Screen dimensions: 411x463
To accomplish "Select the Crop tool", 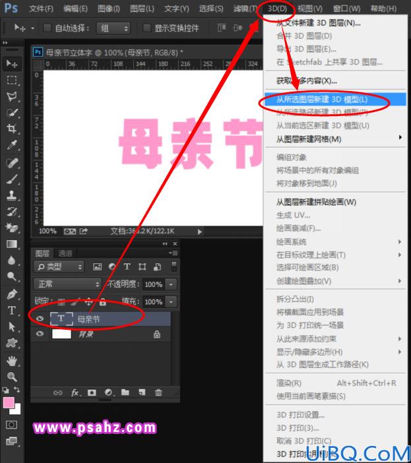I will [x=12, y=129].
